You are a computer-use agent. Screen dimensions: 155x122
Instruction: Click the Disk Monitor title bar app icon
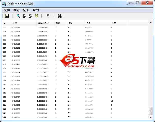pos(4,4)
